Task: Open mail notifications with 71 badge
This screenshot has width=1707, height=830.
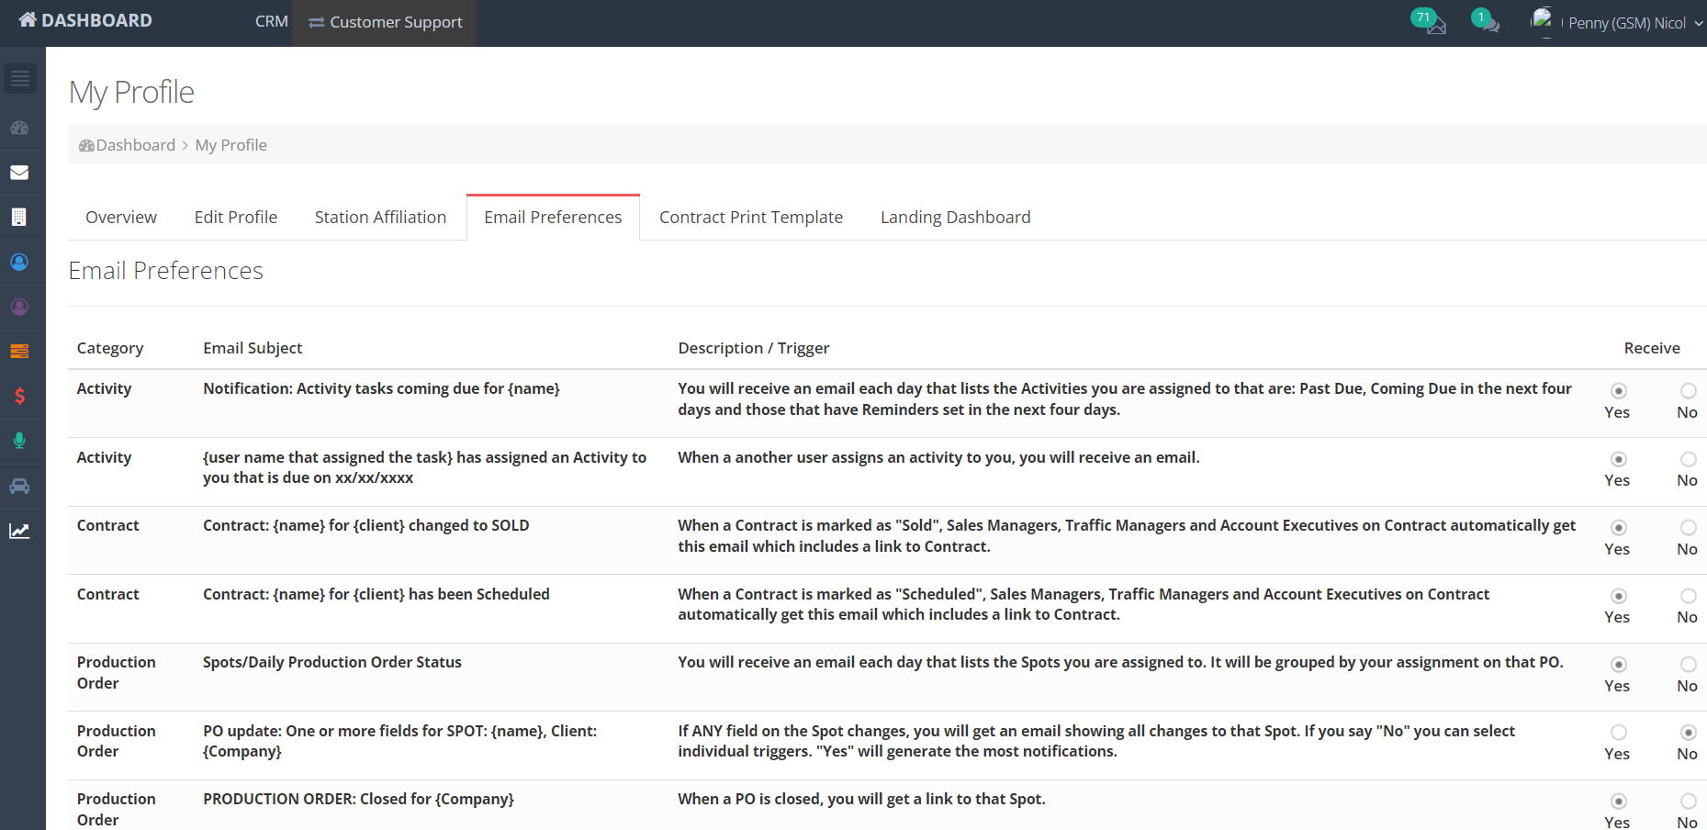Action: [x=1429, y=21]
